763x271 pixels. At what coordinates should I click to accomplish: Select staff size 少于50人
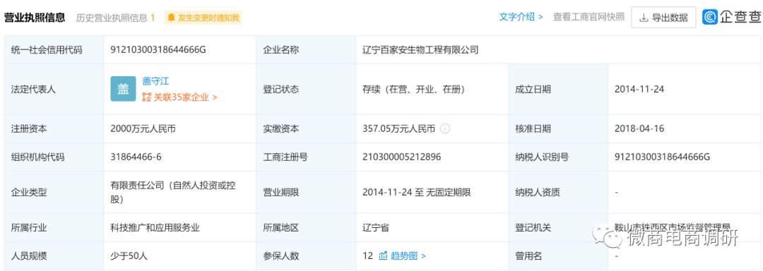pyautogui.click(x=129, y=256)
